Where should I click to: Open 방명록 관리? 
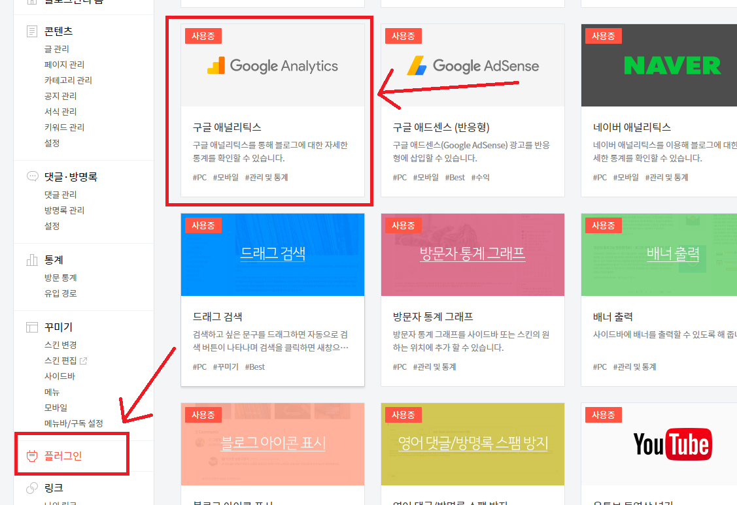click(x=64, y=210)
